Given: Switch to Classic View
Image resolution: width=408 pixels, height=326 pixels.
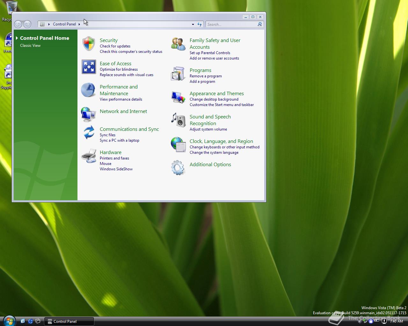Looking at the screenshot, I should [30, 46].
